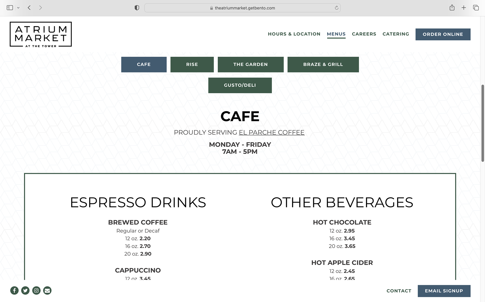Click the Hot Apple Cider item title
Image resolution: width=485 pixels, height=302 pixels.
coord(342,263)
